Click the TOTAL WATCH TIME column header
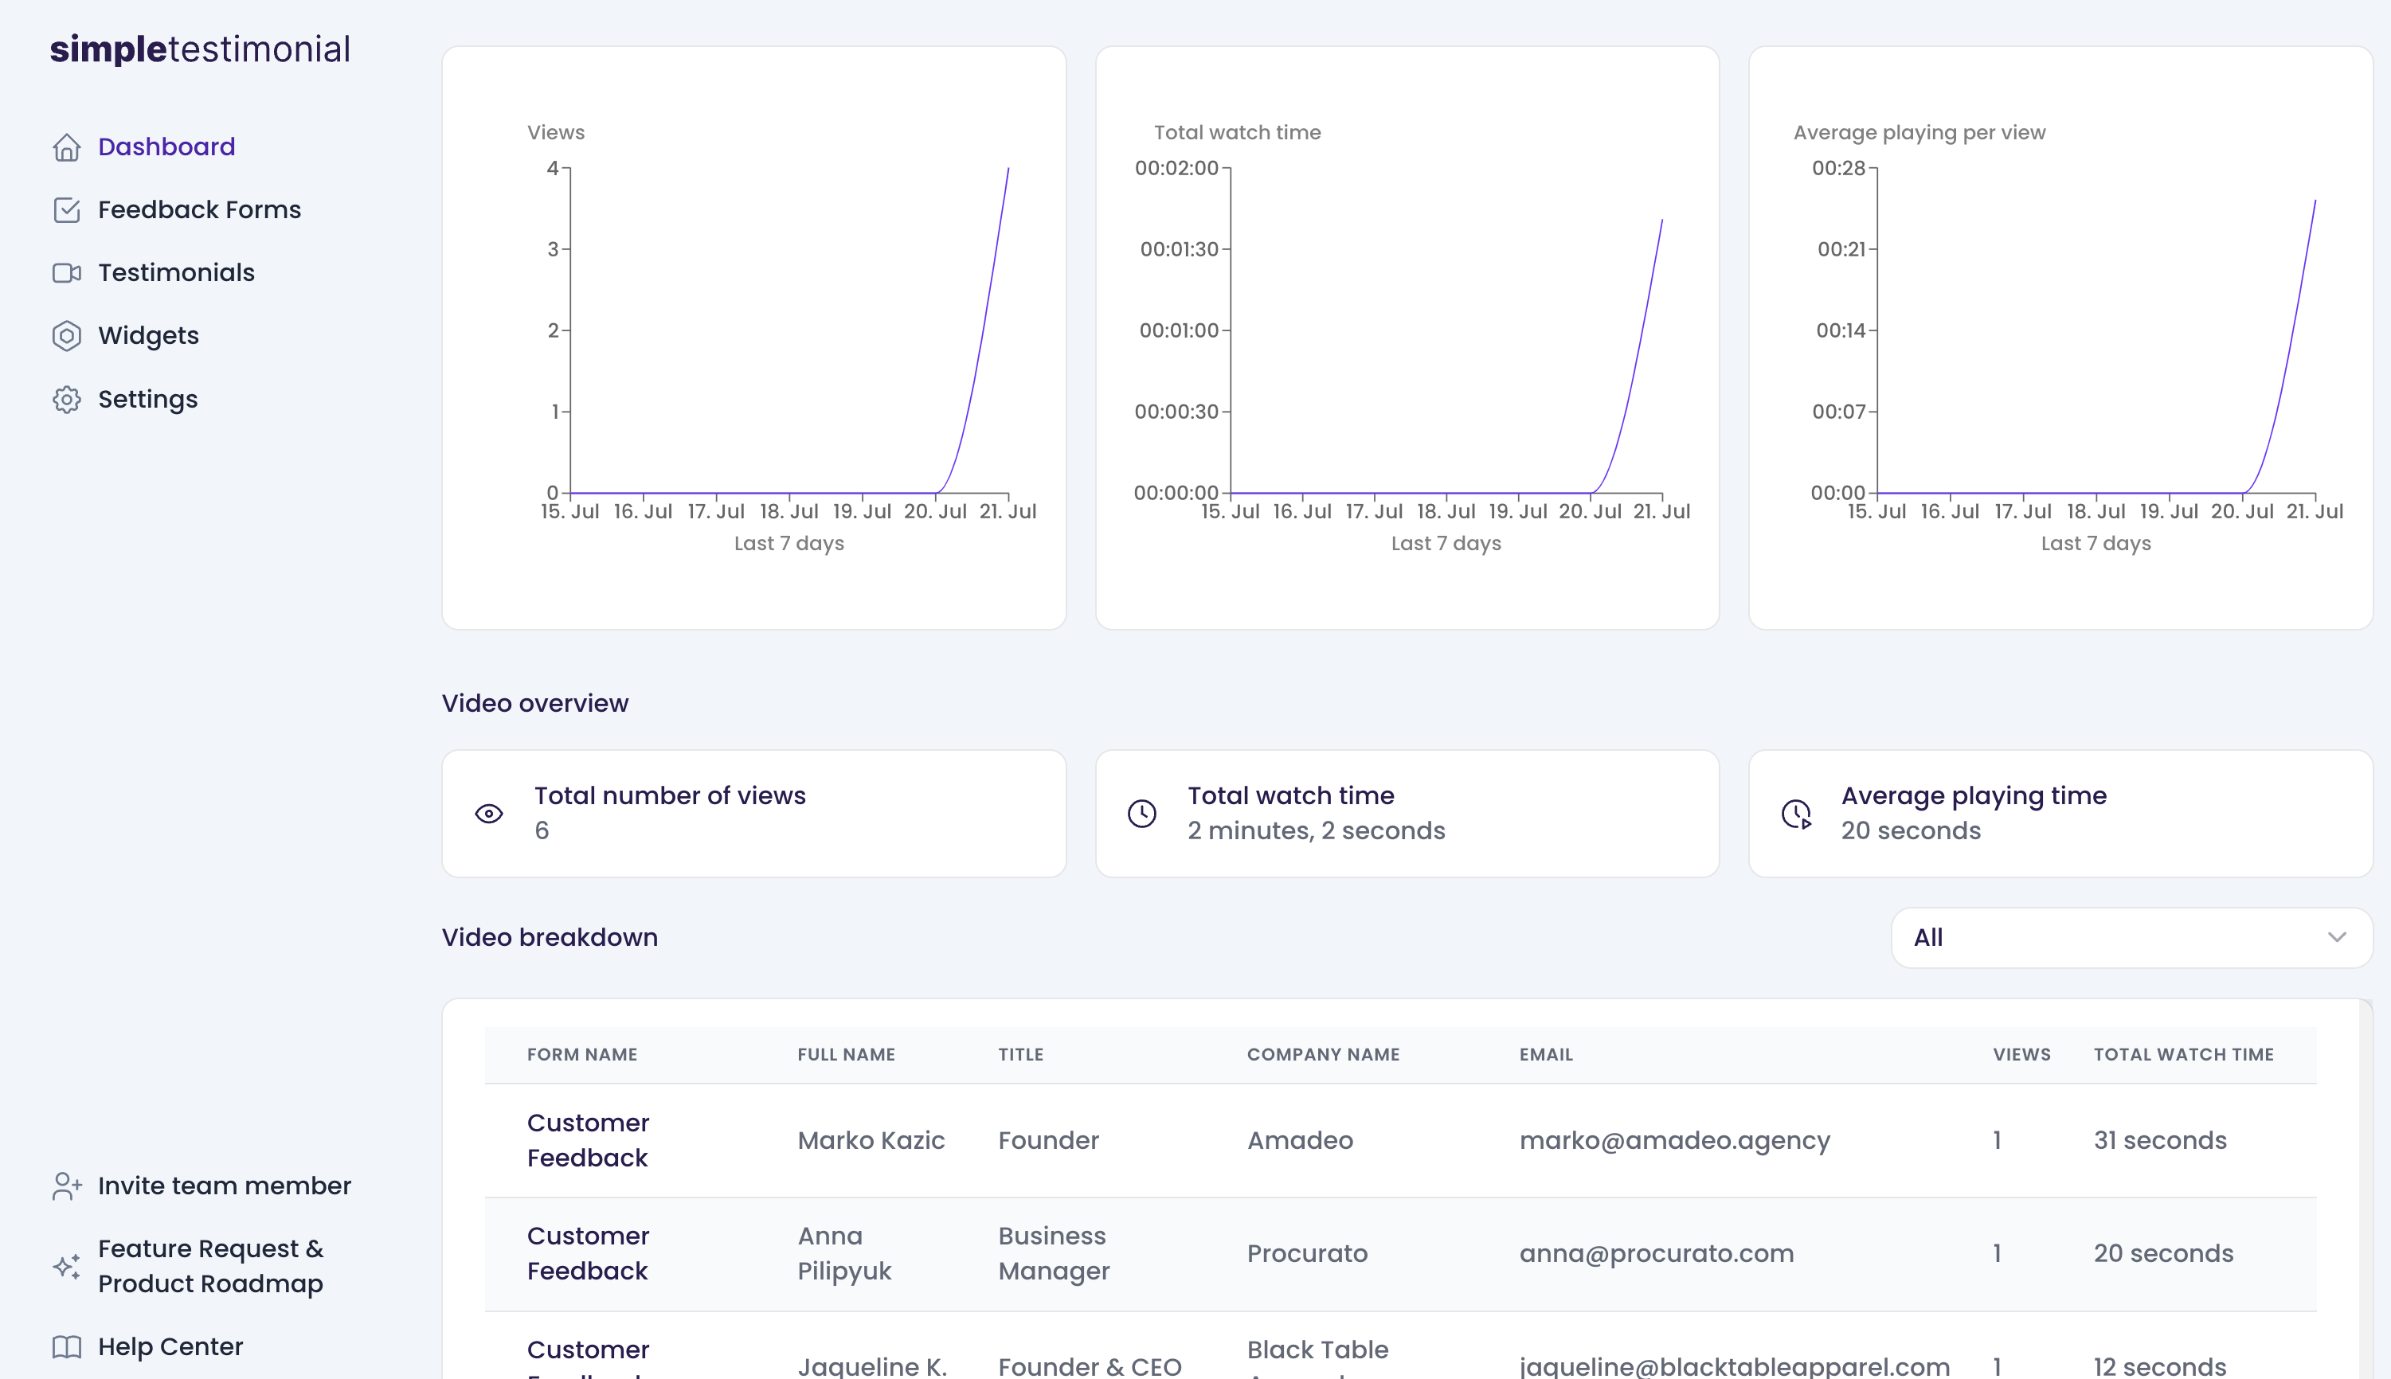The width and height of the screenshot is (2391, 1379). pos(2182,1054)
